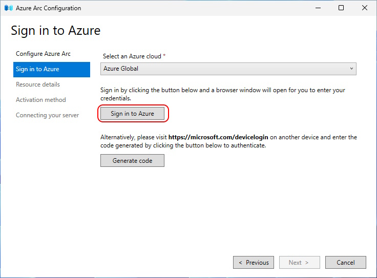Screen dimensions: 377x278
Task: Open the Azure cloud selection dropdown
Action: pyautogui.click(x=228, y=69)
